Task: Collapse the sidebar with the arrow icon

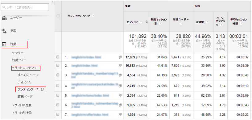Action: (x=53, y=2)
